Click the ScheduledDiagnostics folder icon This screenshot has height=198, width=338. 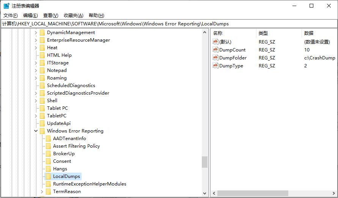[42, 86]
